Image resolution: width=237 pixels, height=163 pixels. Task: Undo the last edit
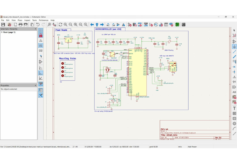click(x=38, y=25)
